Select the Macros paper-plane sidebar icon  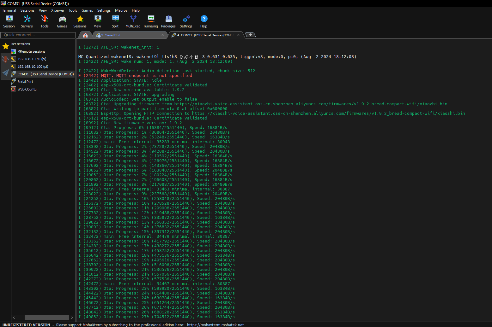click(5, 73)
